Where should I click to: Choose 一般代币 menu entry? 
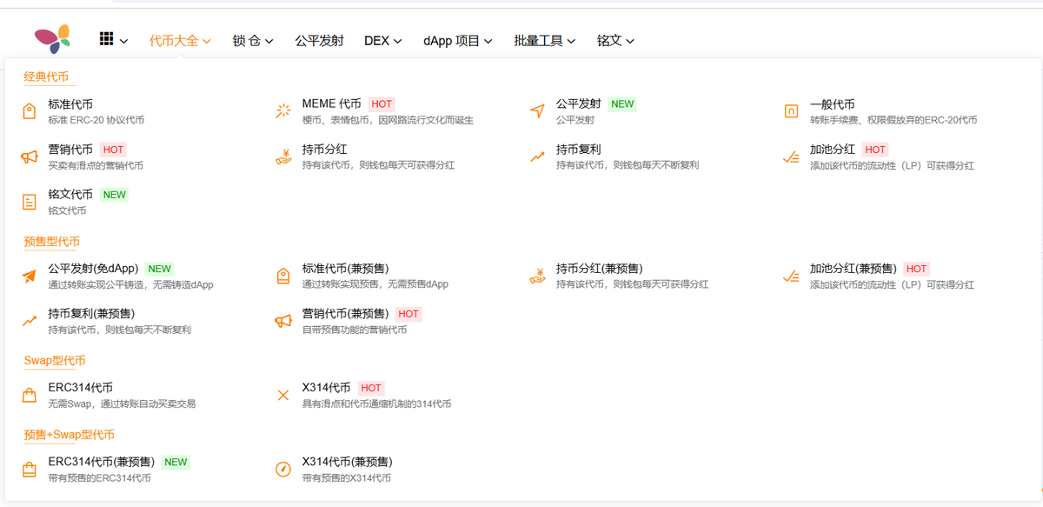click(x=832, y=103)
